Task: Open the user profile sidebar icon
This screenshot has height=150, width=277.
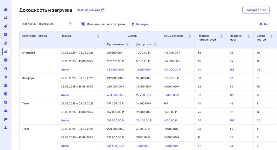Action: (x=6, y=128)
